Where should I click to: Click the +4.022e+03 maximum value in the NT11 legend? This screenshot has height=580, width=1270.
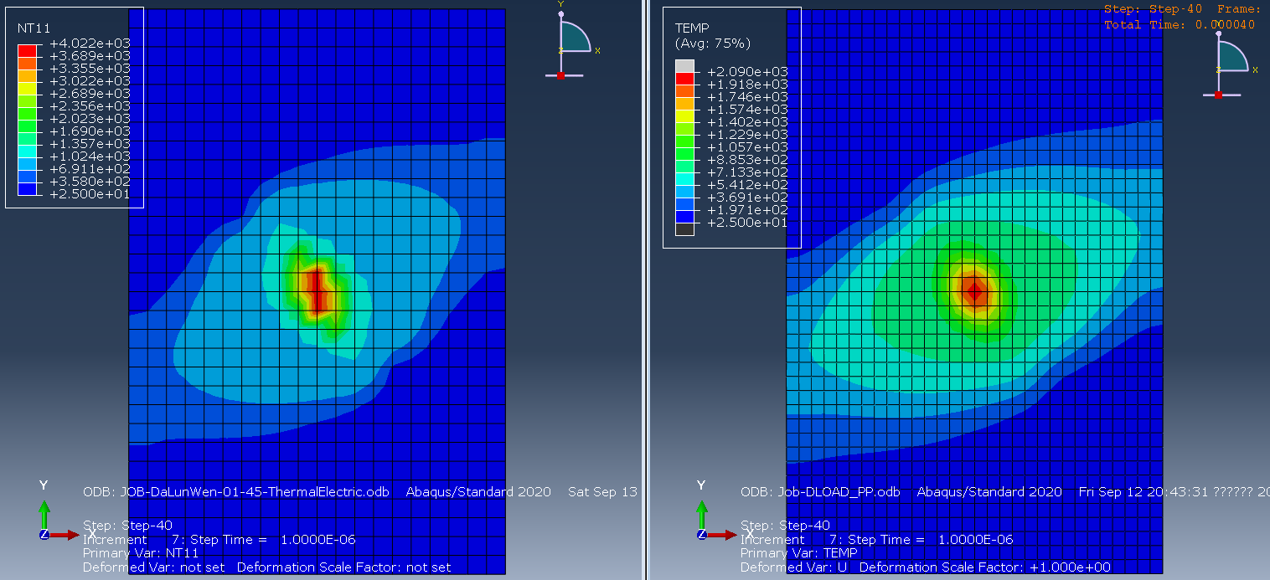[x=90, y=44]
